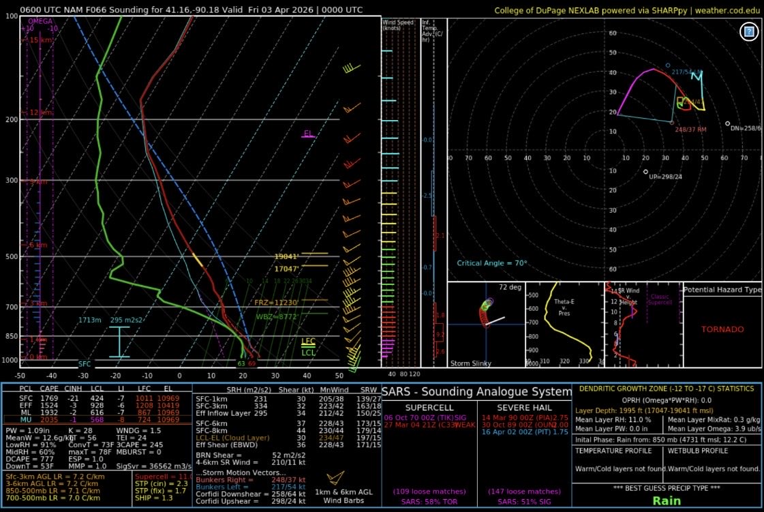Click the Inf. Temp. Adv. column header
Screen dimensions: 764x512
point(432,31)
